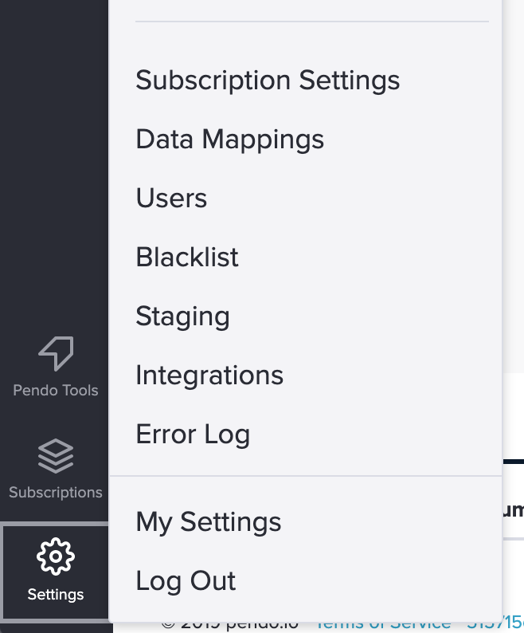Viewport: 524px width, 633px height.
Task: Open the Staging settings entry
Action: (x=182, y=317)
